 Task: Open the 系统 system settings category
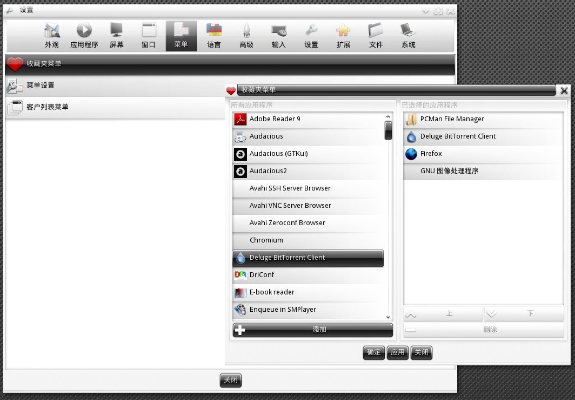pos(408,36)
